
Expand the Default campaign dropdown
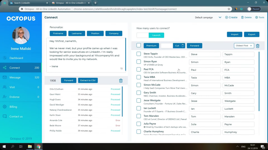(220, 17)
